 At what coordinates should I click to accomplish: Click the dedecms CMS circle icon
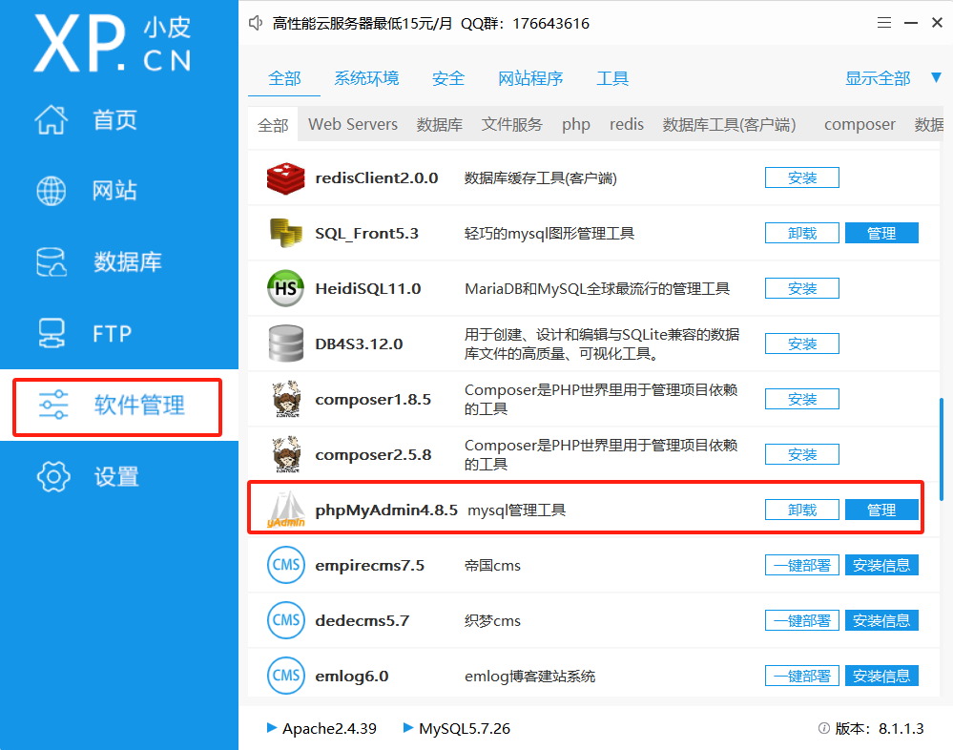[x=285, y=620]
